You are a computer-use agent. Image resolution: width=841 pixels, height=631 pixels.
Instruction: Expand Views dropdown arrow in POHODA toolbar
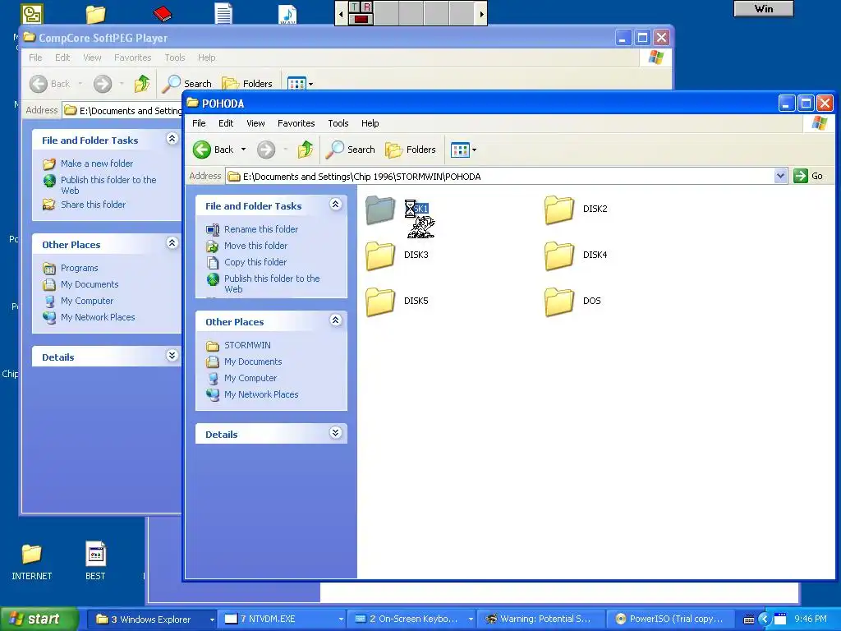point(474,150)
